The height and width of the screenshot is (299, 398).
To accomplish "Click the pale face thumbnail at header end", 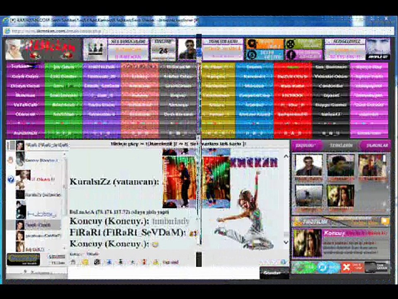I will 378,49.
